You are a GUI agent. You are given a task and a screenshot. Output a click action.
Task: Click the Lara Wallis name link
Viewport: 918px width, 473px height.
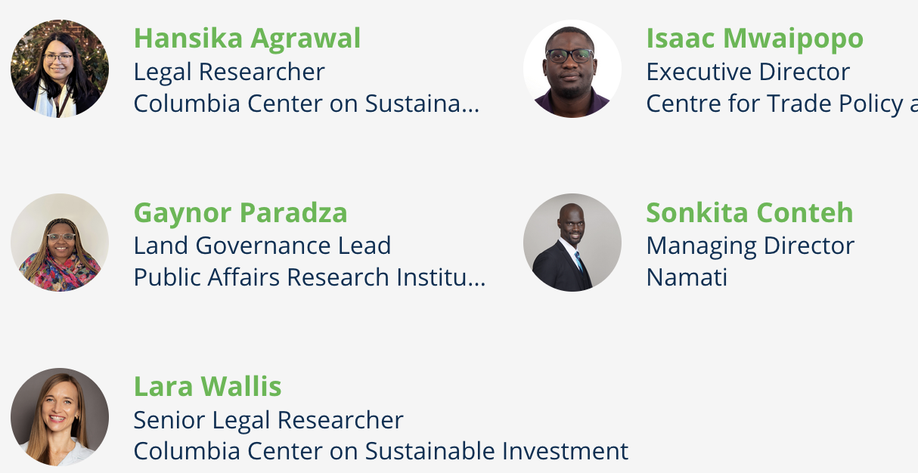pyautogui.click(x=208, y=386)
